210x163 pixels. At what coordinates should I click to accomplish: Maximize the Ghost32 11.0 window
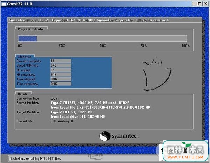(x=200, y=4)
